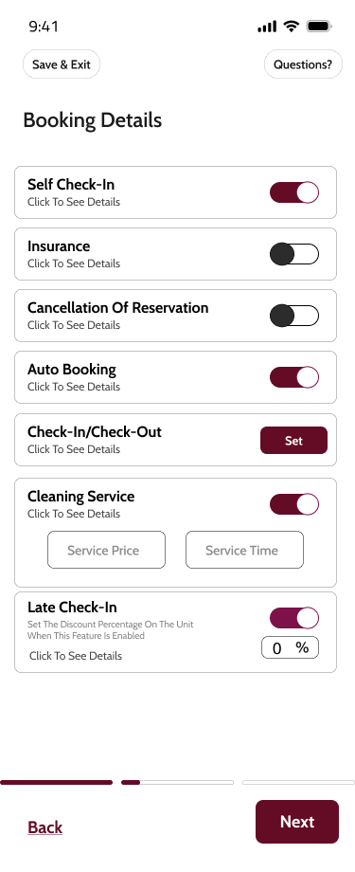
Task: Click Set button for Check-In/Check-Out
Action: tap(293, 441)
